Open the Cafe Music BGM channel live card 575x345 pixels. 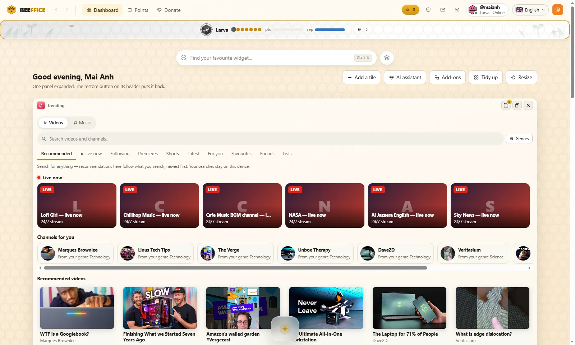tap(242, 206)
